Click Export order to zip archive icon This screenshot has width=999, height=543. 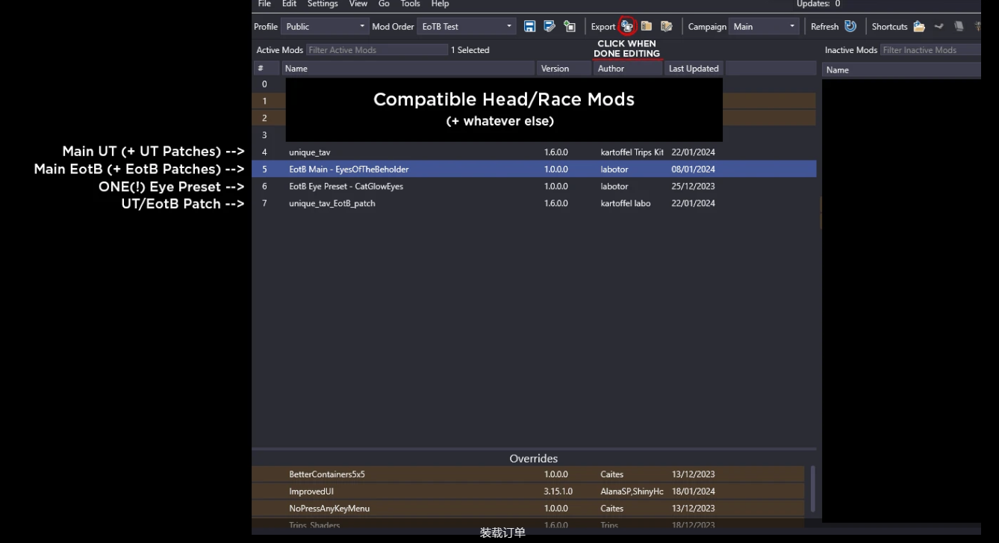[x=647, y=26]
